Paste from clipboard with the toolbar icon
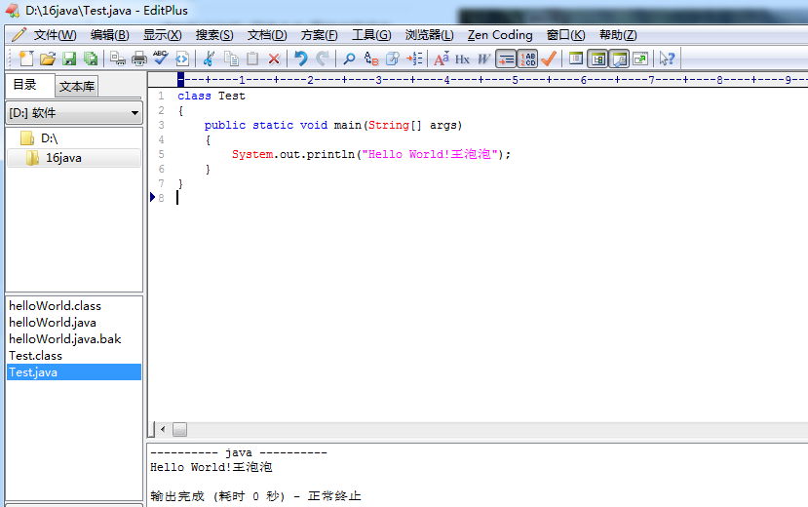The width and height of the screenshot is (808, 507). pos(252,58)
